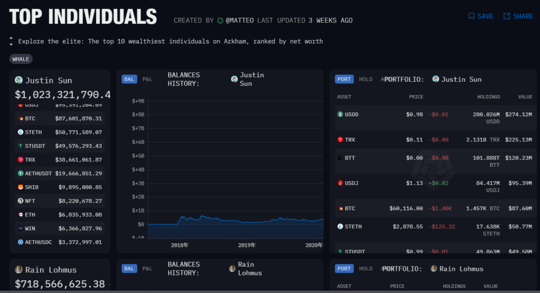Screen dimensions: 540x293
Task: Click the green verified icon beside @MATTEO
Action: pyautogui.click(x=220, y=21)
